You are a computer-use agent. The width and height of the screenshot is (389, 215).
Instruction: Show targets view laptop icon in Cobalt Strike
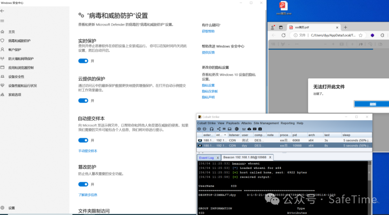[229, 129]
